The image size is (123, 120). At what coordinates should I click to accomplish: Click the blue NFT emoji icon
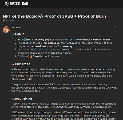pos(26,40)
